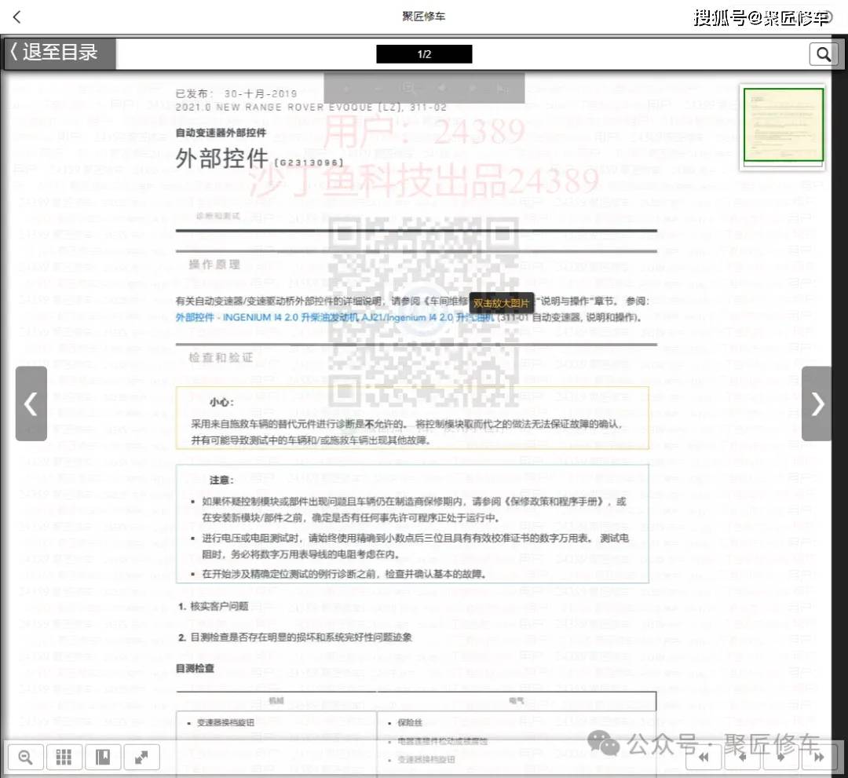Click the 检查和验证 section heading
This screenshot has width=848, height=778.
[221, 357]
